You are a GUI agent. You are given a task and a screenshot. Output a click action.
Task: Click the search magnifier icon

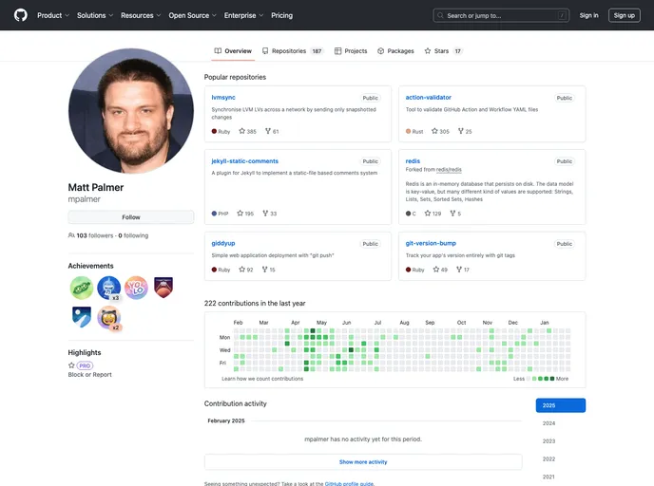pyautogui.click(x=440, y=16)
